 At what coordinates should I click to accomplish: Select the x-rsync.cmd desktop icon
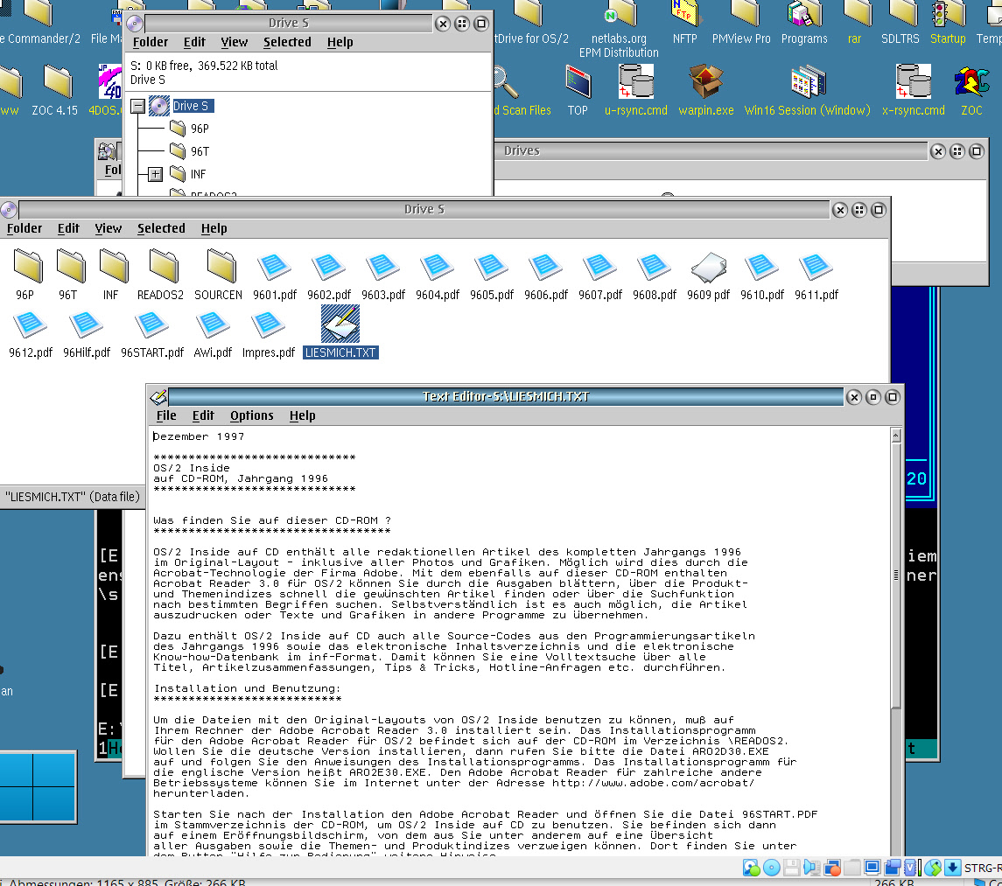coord(913,81)
